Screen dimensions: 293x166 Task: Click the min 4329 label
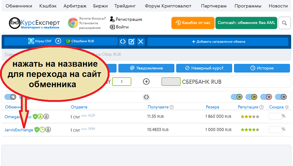pos(88,116)
